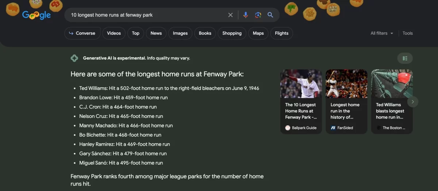Switch to the Shopping tab
The width and height of the screenshot is (438, 191).
coord(232,33)
